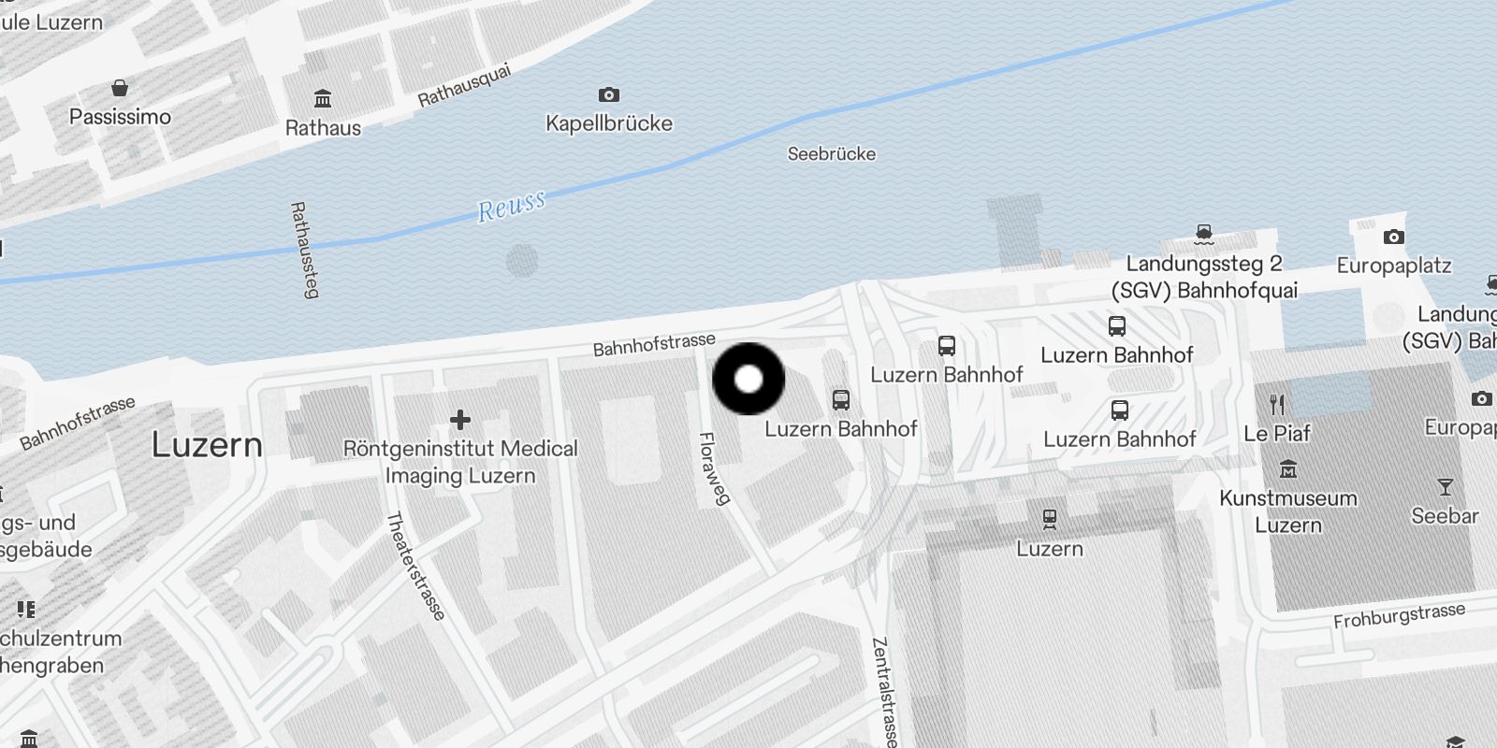Viewport: 1497px width, 748px height.
Task: Click the Theaterstrasse street label
Action: point(416,566)
